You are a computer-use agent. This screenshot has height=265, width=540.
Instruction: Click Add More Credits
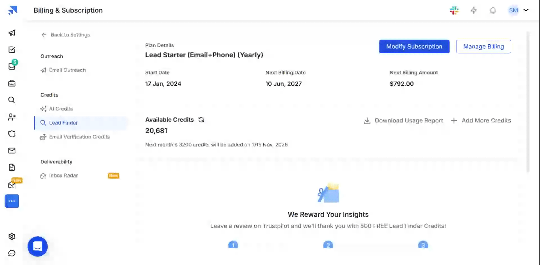481,121
